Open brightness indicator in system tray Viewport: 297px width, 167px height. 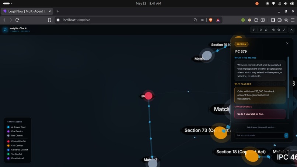(x=267, y=3)
